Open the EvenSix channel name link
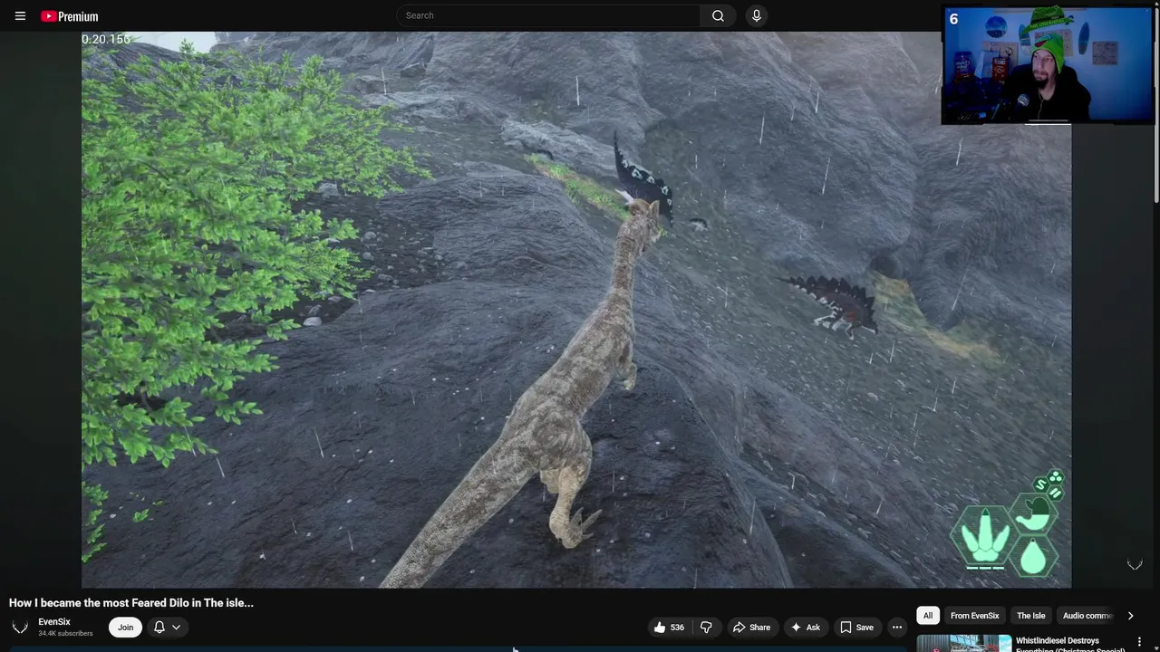Image resolution: width=1160 pixels, height=652 pixels. click(x=54, y=621)
